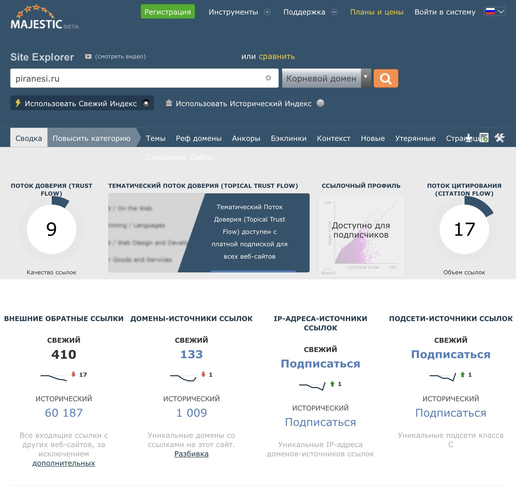
Task: Click the (смотреть видео) link
Action: pyautogui.click(x=120, y=57)
